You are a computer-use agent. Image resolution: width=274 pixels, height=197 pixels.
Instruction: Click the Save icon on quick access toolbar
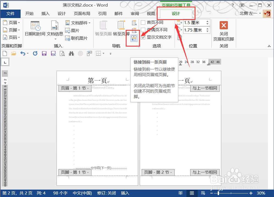point(44,53)
